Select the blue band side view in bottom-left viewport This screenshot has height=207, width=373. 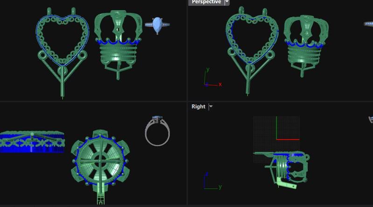pos(32,142)
